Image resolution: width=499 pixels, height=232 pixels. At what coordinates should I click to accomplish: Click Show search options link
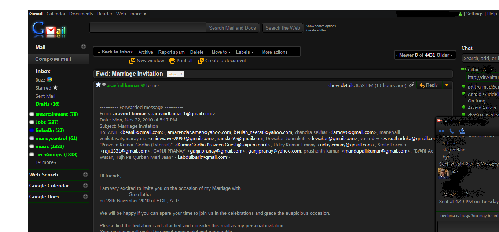tap(321, 26)
